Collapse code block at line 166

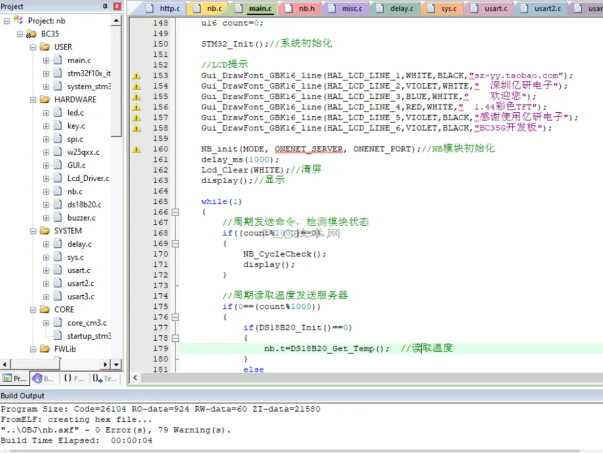[175, 212]
